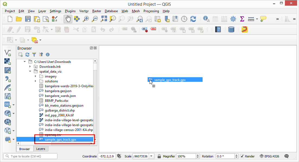Open the Help contents question mark icon
The width and height of the screenshot is (299, 162).
[x=218, y=29]
